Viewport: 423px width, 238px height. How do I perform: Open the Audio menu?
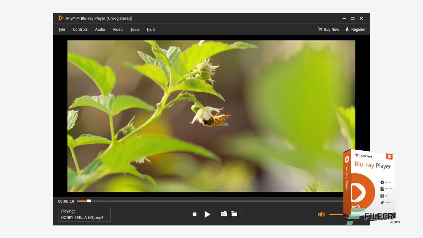point(100,29)
